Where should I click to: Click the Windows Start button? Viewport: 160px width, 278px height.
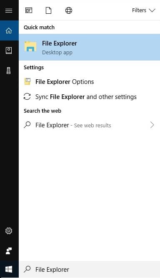point(9,270)
